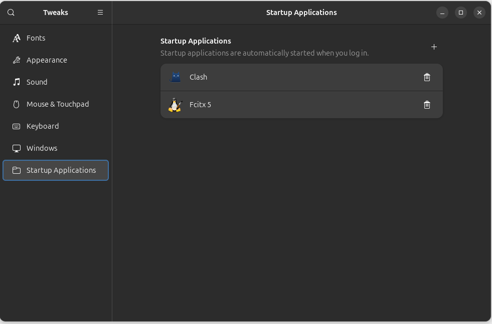Open the Keyboard settings page
492x324 pixels.
click(43, 126)
